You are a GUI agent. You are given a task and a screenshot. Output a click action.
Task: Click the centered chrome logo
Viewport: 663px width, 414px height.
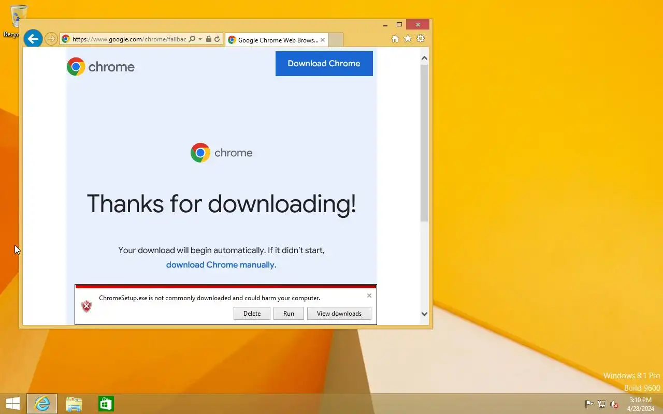(222, 153)
